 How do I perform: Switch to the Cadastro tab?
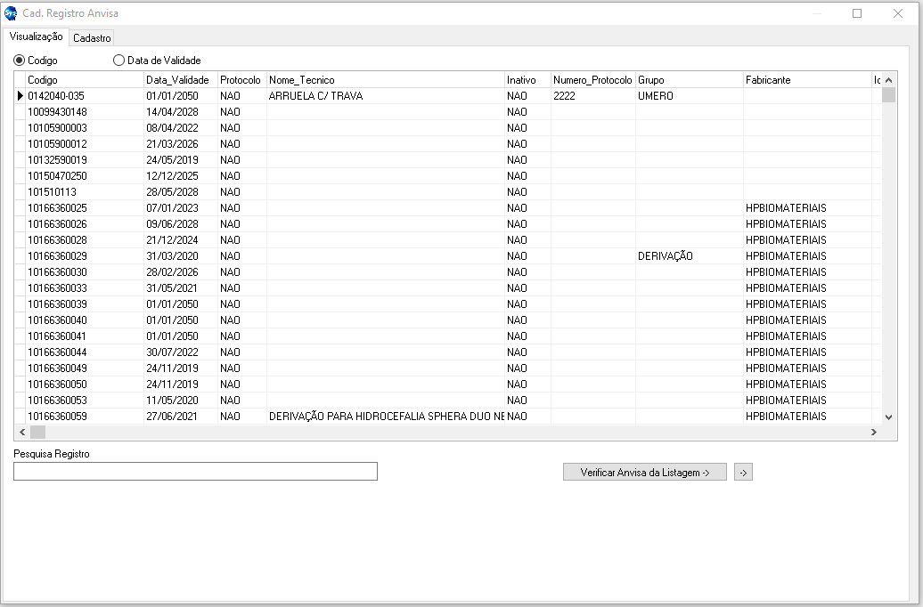click(92, 38)
